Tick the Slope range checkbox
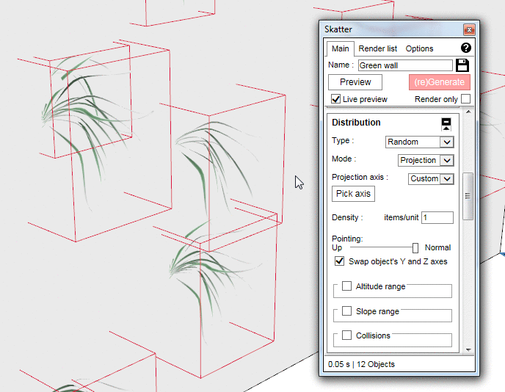The image size is (505, 392). (347, 311)
